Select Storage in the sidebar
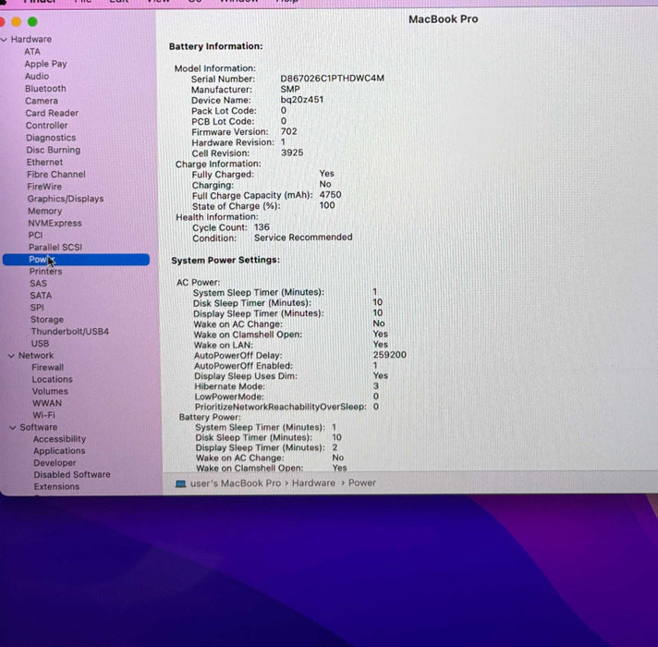Screen dimensions: 658x647 [x=47, y=319]
